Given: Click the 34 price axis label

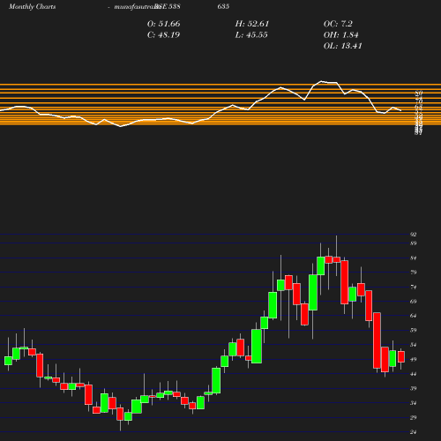Looking at the screenshot, I should point(414,403).
